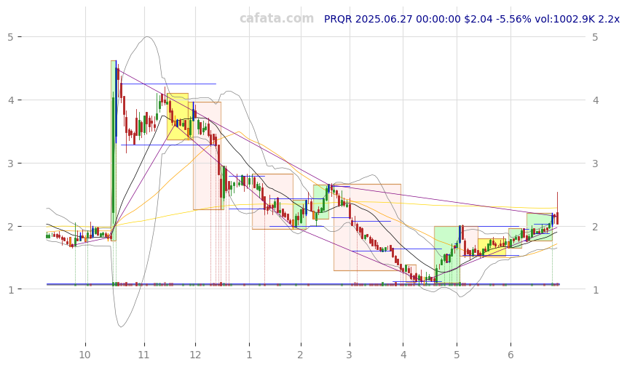Image resolution: width=627 pixels, height=367 pixels.
Task: Click the large pink decline box in March
Action: point(368,227)
